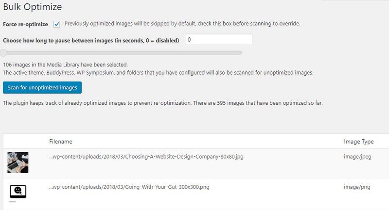Select the image/jpeg type cell
The height and width of the screenshot is (210, 389).
[x=357, y=157]
